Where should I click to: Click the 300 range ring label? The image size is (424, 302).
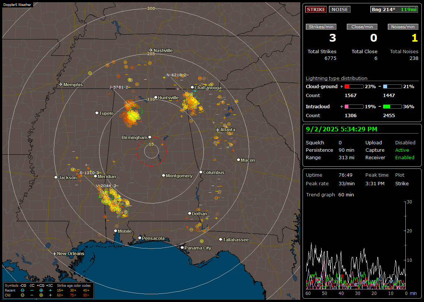pos(151,8)
